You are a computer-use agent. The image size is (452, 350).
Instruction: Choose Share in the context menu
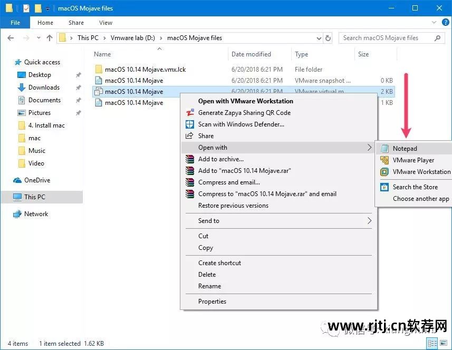tap(206, 135)
